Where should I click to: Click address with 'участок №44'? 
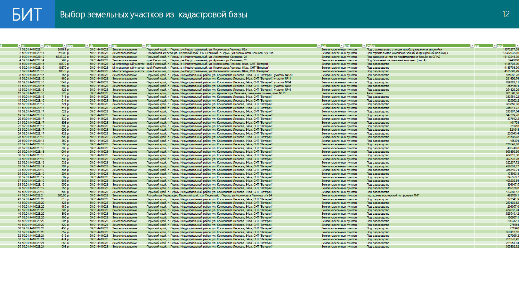pyautogui.click(x=219, y=90)
